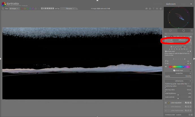Image resolution: width=195 pixels, height=117 pixels.
Task: Click the image overlays star icon
Action: [150, 8]
